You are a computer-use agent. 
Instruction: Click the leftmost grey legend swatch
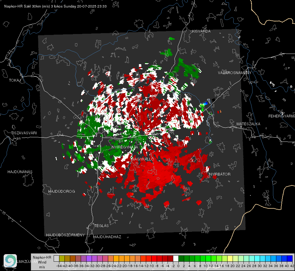[56, 258]
